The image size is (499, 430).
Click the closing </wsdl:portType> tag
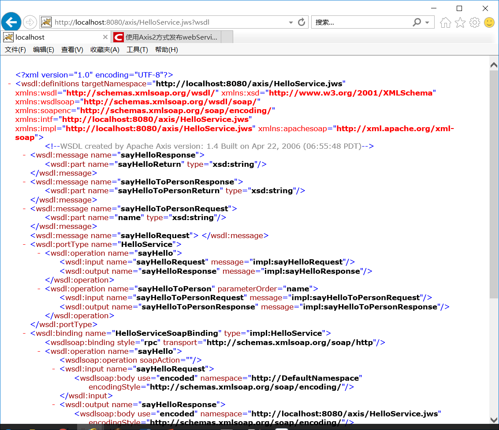[x=64, y=324]
